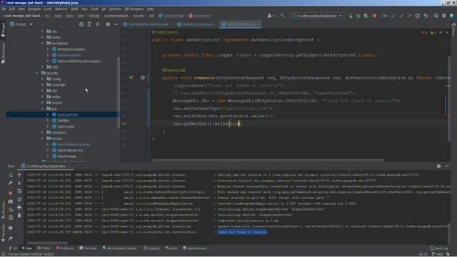Screen dimensions: 457x257
Task: Open the Refactor menu
Action: (61, 9)
